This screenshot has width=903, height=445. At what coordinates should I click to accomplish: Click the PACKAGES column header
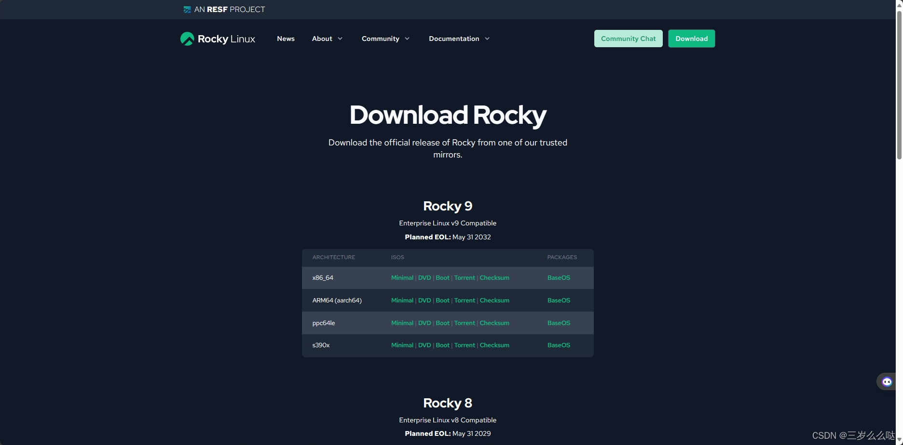(562, 257)
